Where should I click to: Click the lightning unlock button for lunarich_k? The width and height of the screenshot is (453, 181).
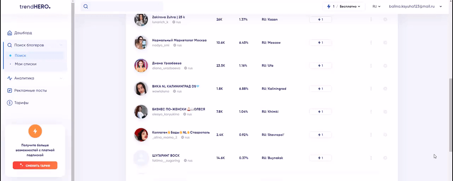point(320,19)
